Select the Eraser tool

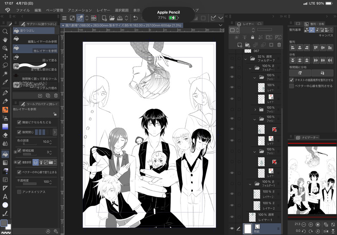(5, 135)
